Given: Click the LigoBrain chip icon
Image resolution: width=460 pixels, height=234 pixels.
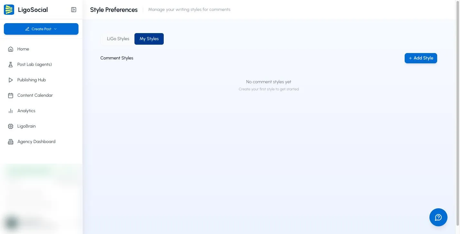Looking at the screenshot, I should pyautogui.click(x=11, y=126).
